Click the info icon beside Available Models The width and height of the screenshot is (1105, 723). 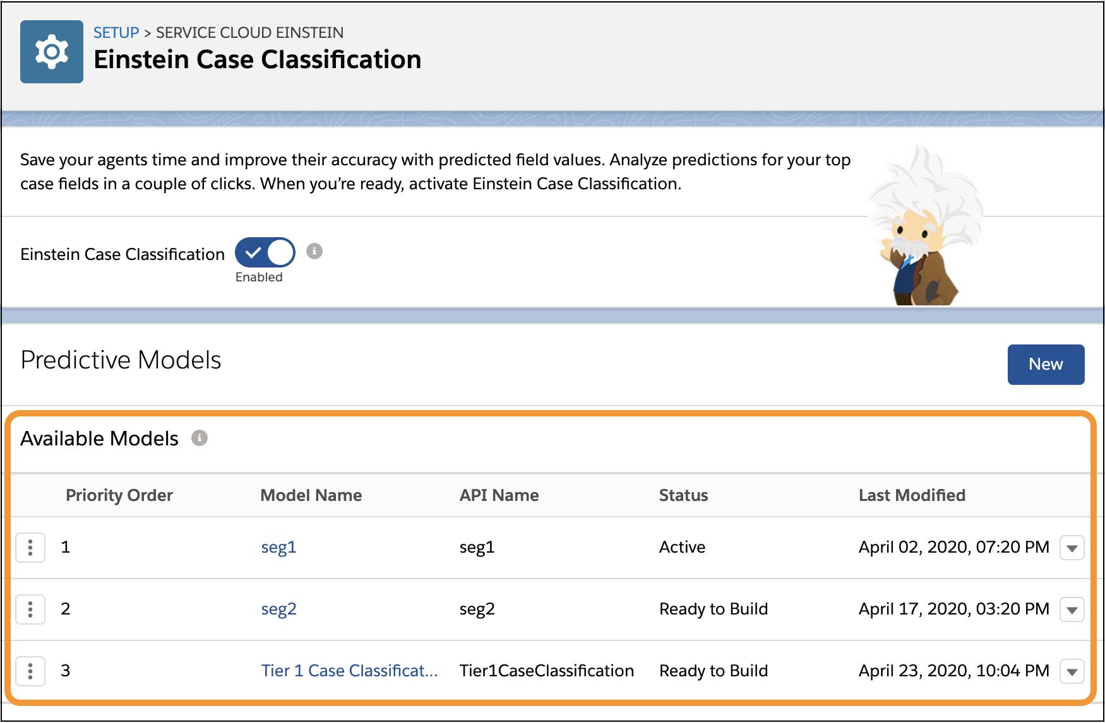pos(200,437)
